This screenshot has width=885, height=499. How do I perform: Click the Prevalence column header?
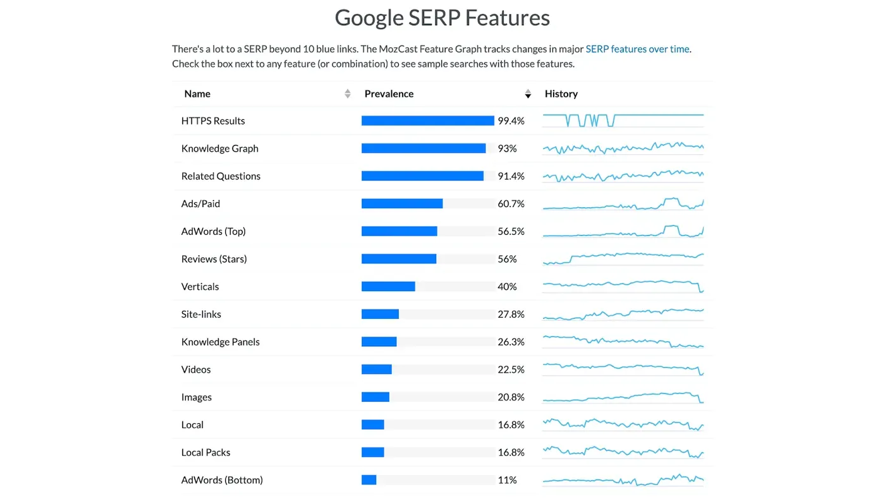389,93
